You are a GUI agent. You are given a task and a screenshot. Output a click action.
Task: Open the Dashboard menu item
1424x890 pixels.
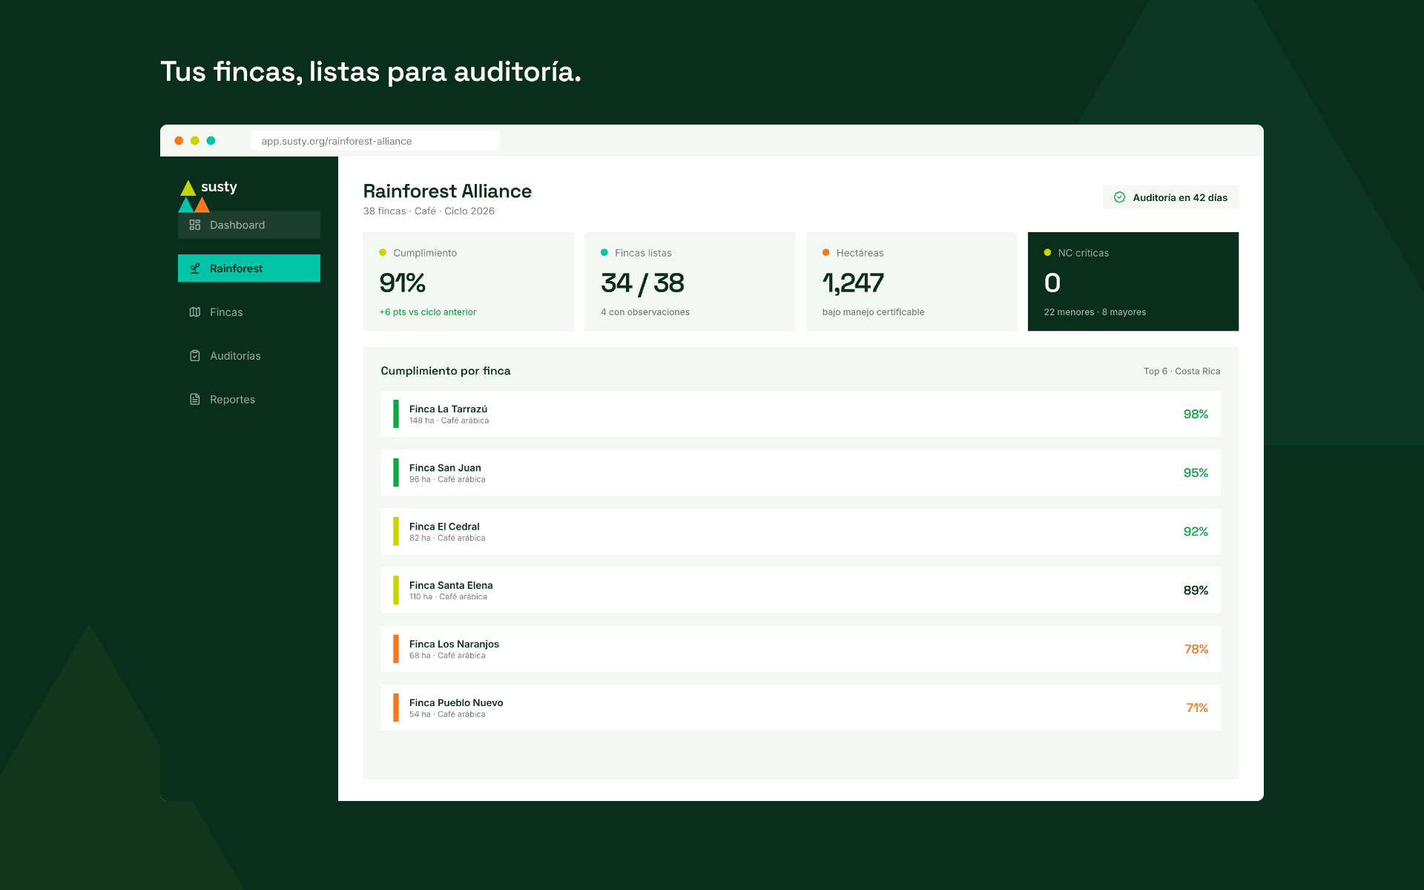coord(249,225)
